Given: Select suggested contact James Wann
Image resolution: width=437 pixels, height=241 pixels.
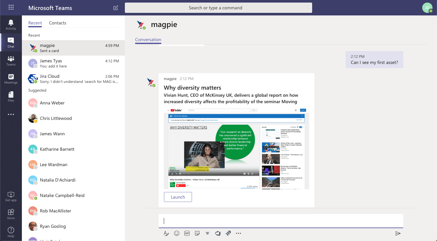Looking at the screenshot, I should pos(73,134).
